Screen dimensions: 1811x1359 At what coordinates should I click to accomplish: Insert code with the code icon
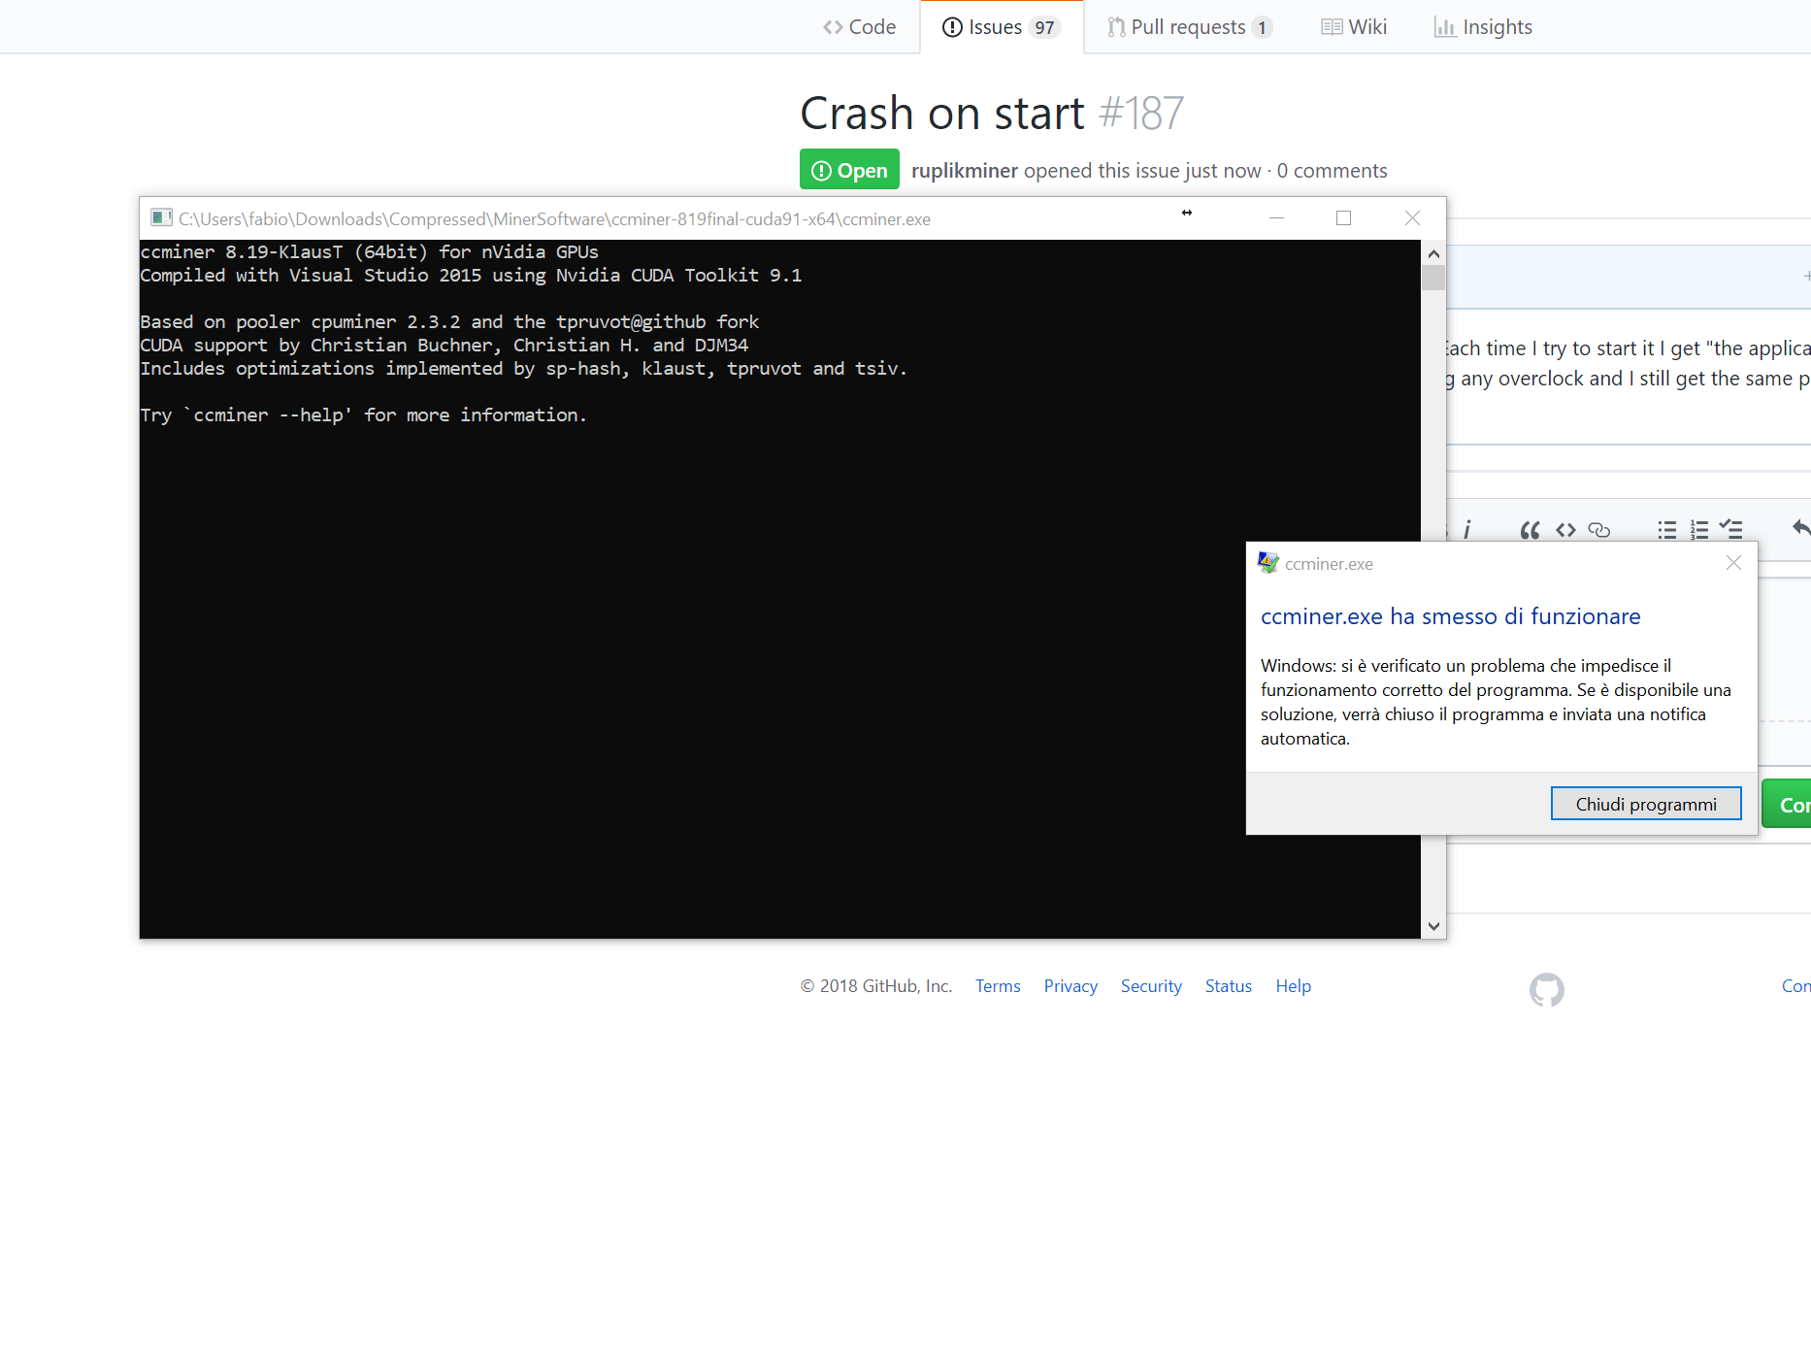[1565, 530]
